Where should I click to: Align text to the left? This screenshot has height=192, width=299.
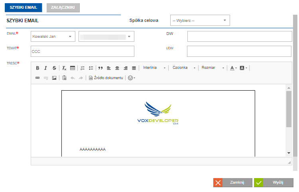tap(109, 68)
